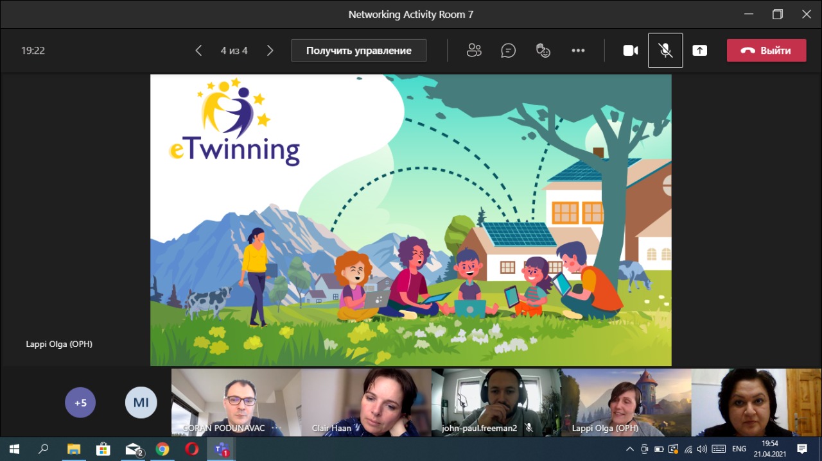Open the meeting chat icon
Screen dimensions: 822x461
pos(509,51)
